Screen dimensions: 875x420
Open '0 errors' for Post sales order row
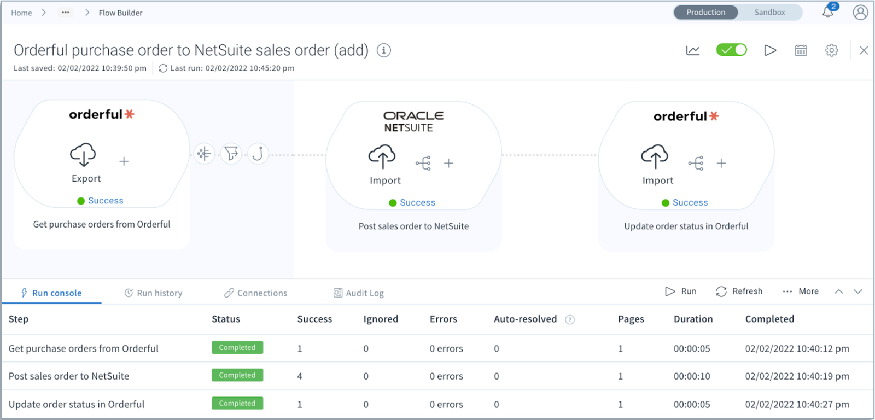[x=446, y=376]
